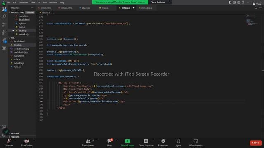Click the Customize Layout icon

click(243, 2)
